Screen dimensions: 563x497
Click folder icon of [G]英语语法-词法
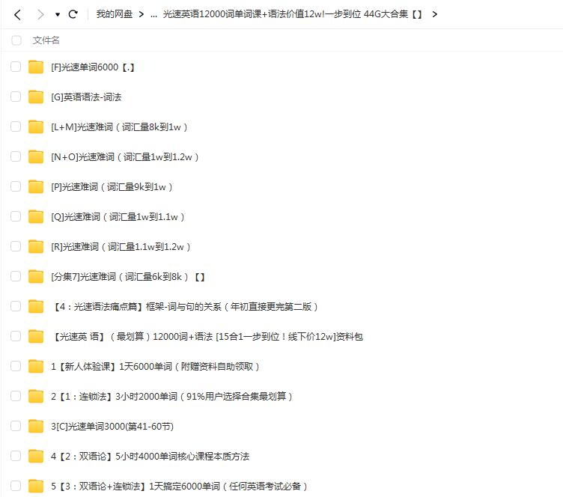[36, 97]
